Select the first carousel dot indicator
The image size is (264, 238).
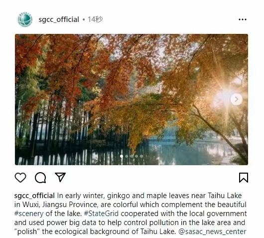pos(122,156)
